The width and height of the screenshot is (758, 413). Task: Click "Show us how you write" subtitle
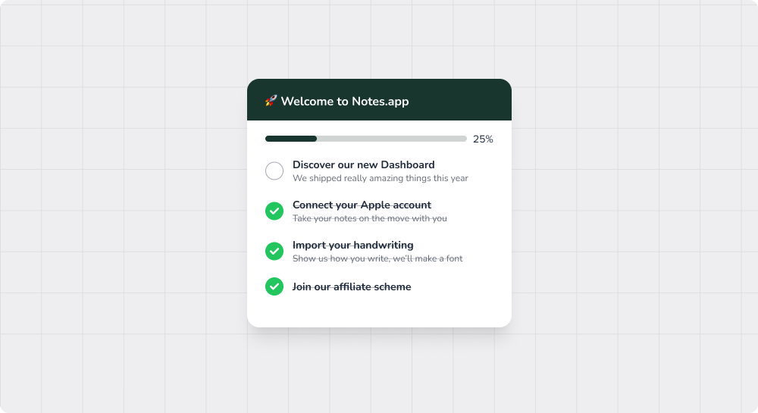[377, 258]
